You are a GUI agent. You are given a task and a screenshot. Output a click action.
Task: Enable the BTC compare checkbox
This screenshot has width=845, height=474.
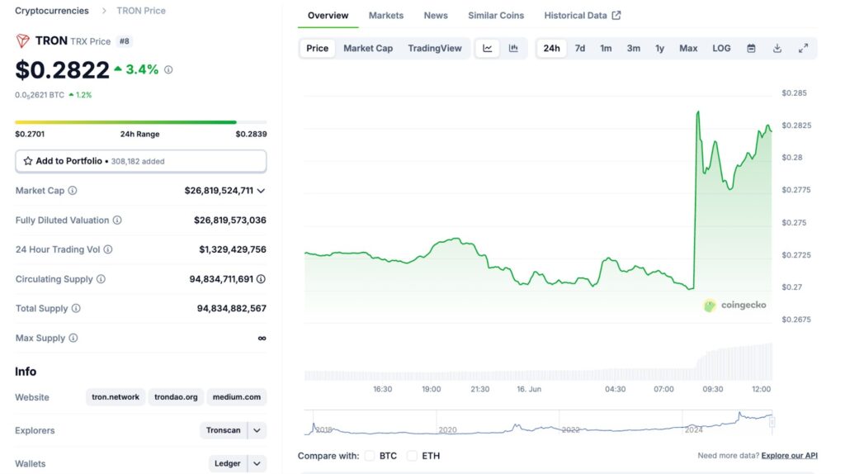[370, 456]
